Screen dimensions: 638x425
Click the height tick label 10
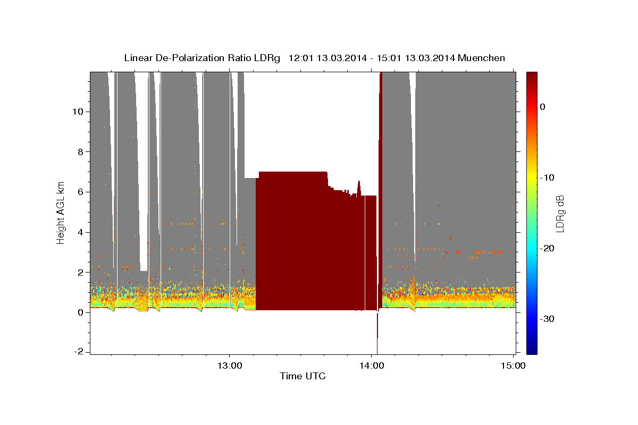pyautogui.click(x=78, y=112)
